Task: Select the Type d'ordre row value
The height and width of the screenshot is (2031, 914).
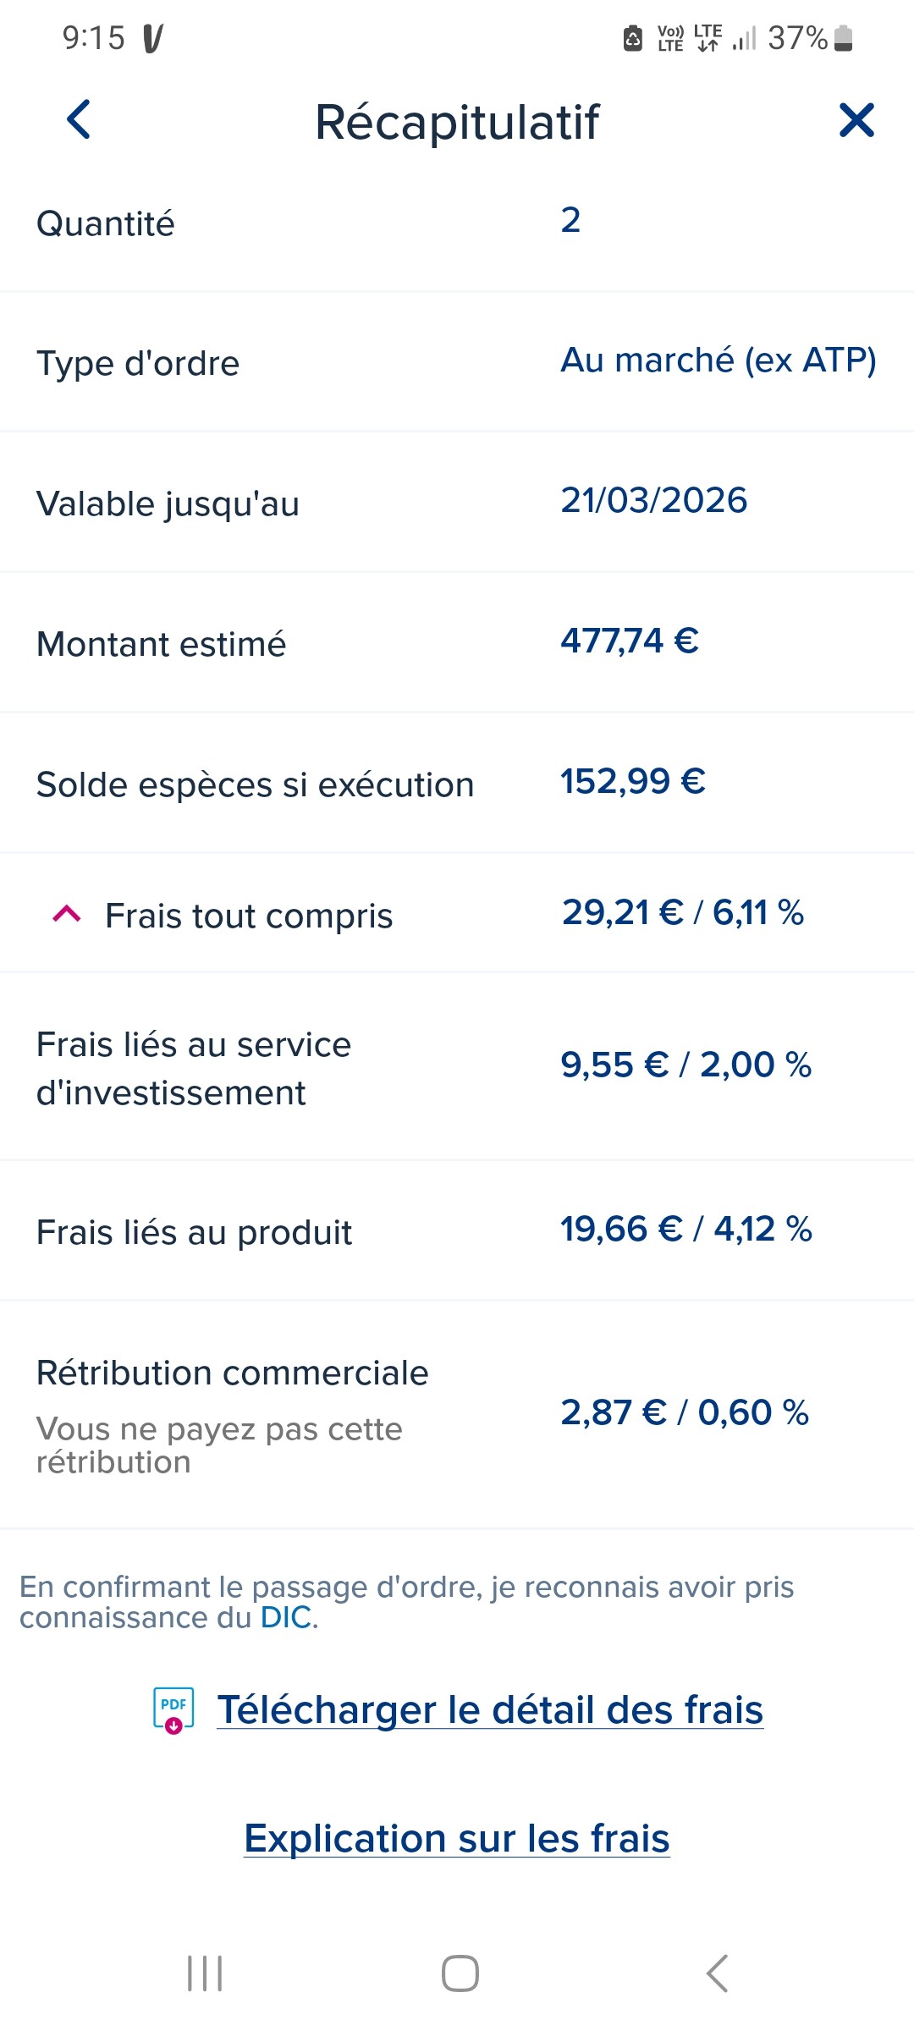Action: click(x=719, y=361)
